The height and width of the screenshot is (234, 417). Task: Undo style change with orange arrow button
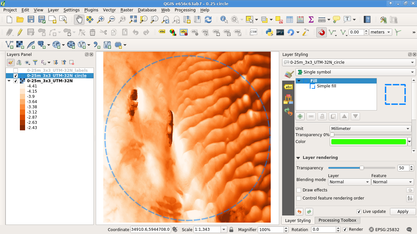[299, 212]
